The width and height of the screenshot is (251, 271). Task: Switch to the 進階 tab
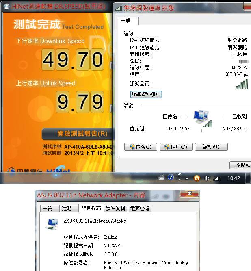69,208
